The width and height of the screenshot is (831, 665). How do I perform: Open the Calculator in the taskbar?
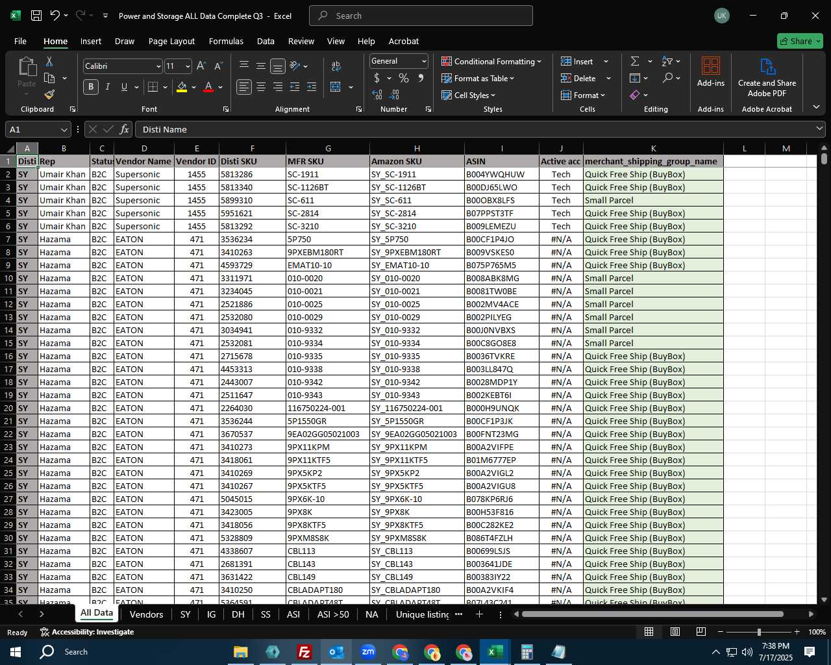[527, 652]
